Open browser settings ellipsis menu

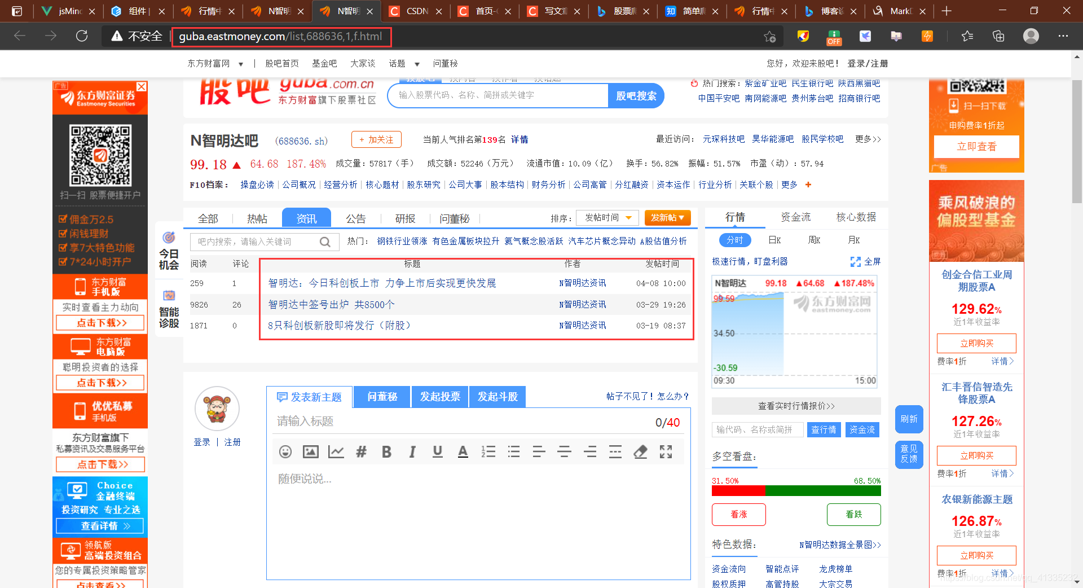click(x=1063, y=36)
